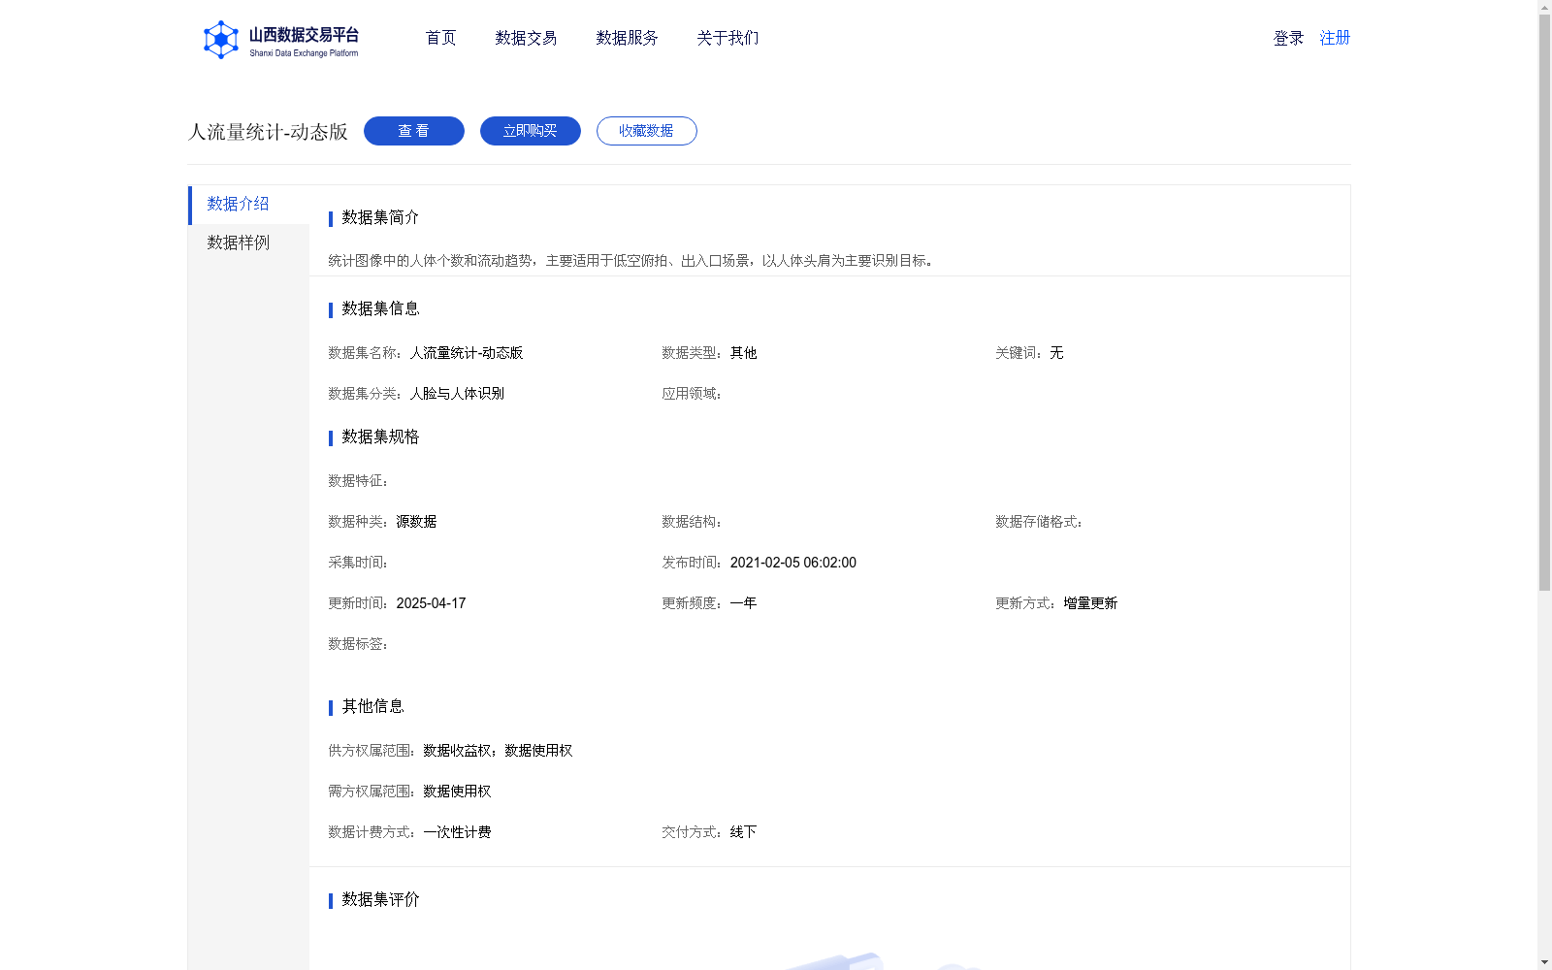Click the page title 人流量统计-动态版
This screenshot has height=970, width=1552.
tap(268, 132)
